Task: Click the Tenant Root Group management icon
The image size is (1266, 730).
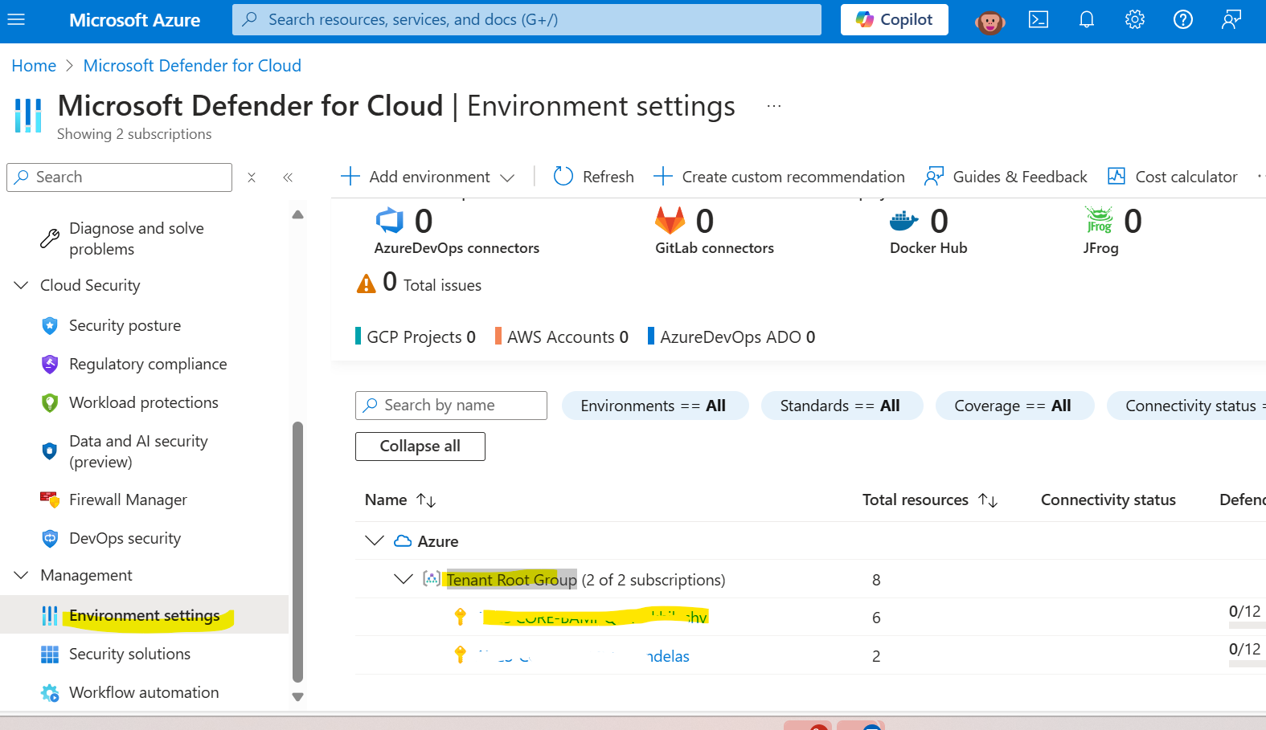Action: (432, 579)
